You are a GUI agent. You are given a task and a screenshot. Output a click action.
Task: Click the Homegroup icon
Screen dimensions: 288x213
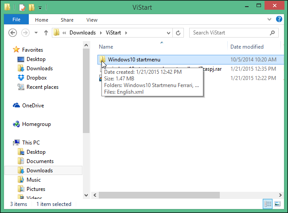16,124
